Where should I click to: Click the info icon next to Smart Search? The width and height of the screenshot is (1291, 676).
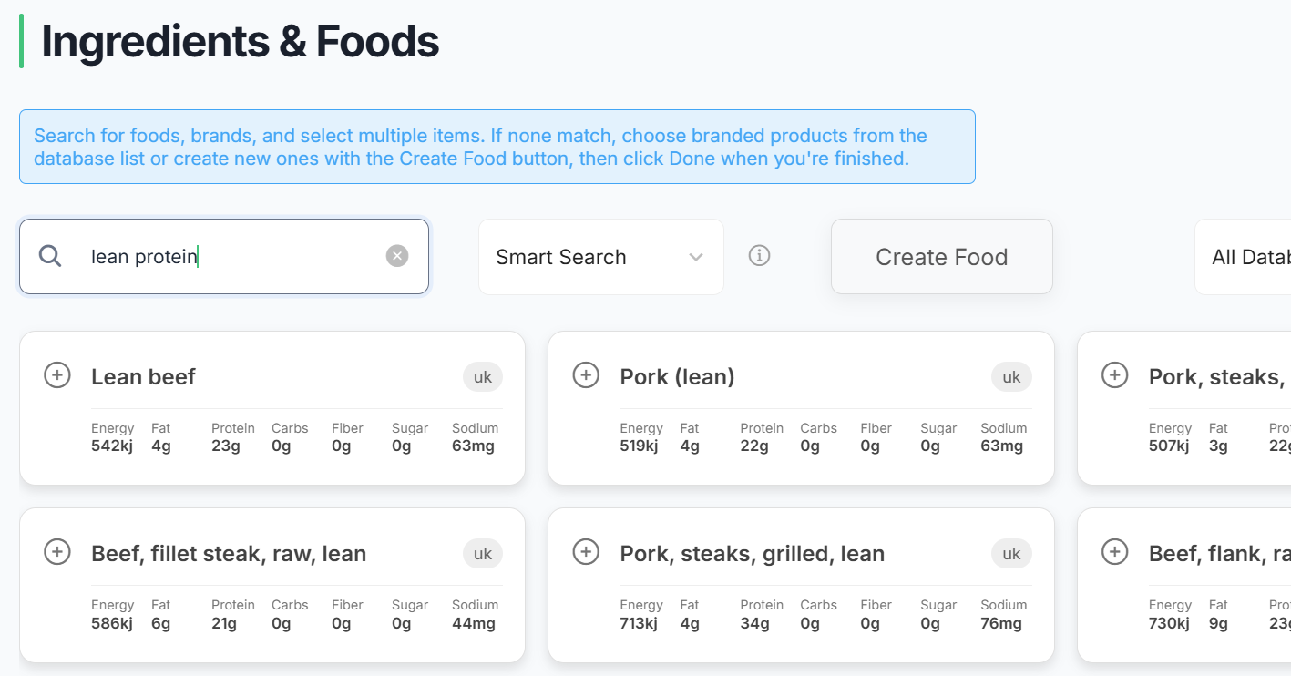click(759, 256)
